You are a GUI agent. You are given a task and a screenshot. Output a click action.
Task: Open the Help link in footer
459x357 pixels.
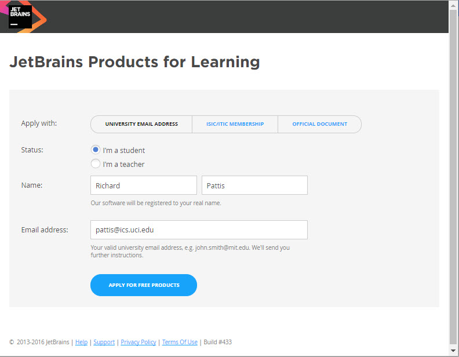pyautogui.click(x=81, y=342)
